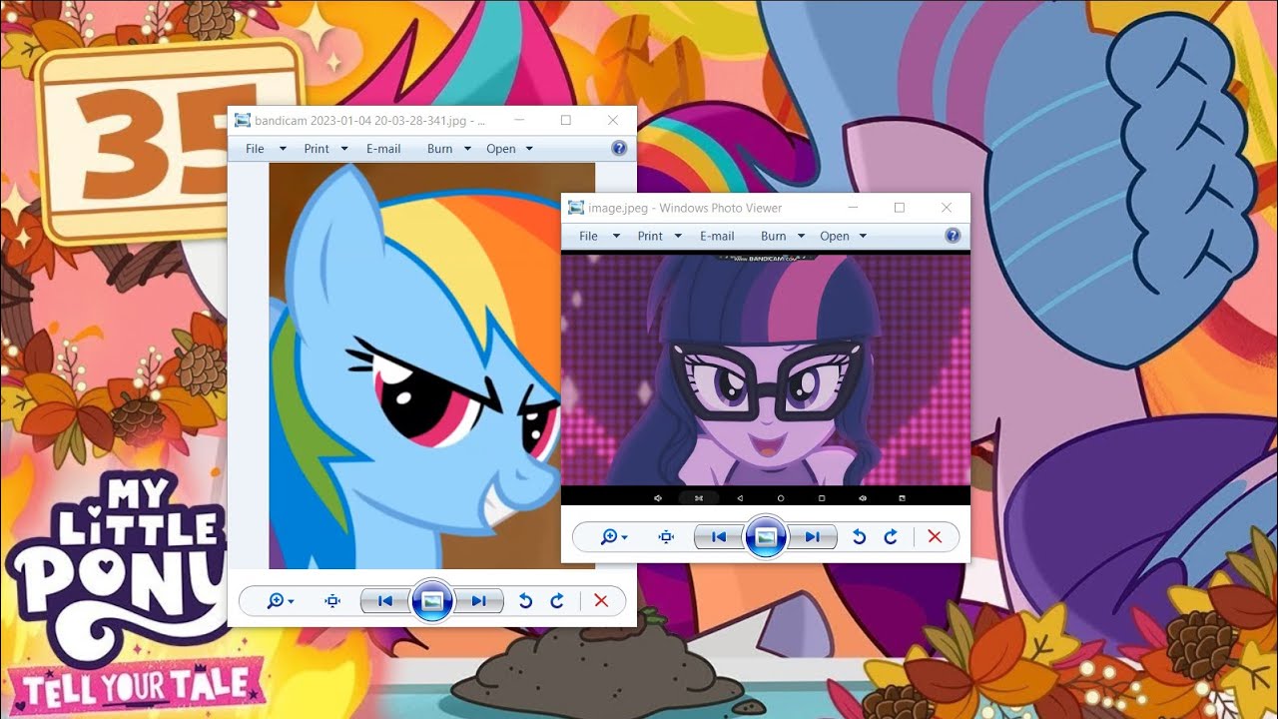
Task: Go to next photo in bandicam window
Action: pyautogui.click(x=478, y=601)
